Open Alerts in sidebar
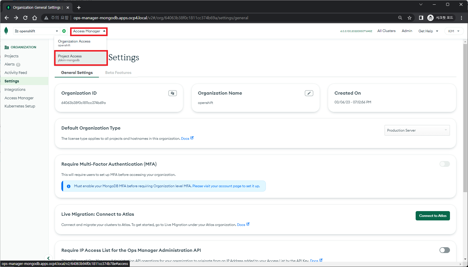This screenshot has height=267, width=468. (x=10, y=64)
